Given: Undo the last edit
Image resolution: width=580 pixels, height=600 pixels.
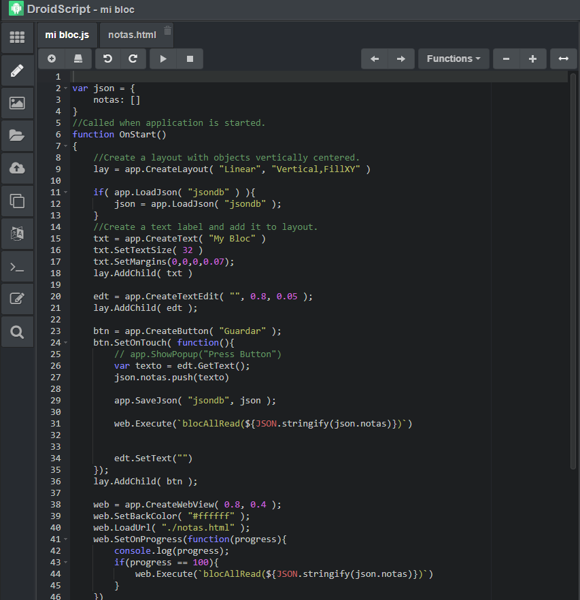Looking at the screenshot, I should click(107, 59).
